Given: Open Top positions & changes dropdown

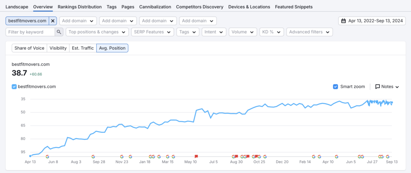Looking at the screenshot, I should coord(97,32).
